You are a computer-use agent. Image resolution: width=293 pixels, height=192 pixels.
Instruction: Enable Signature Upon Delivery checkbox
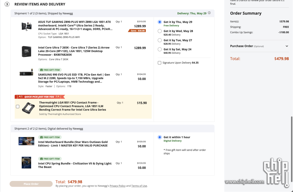159,63
